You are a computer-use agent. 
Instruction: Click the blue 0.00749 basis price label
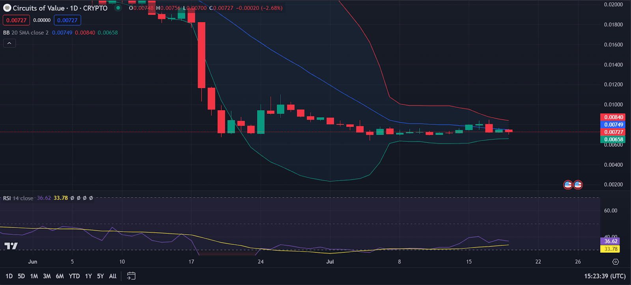click(x=614, y=125)
